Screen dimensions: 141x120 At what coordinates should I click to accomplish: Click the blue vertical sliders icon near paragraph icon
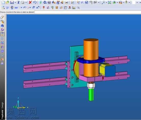click(87, 2)
